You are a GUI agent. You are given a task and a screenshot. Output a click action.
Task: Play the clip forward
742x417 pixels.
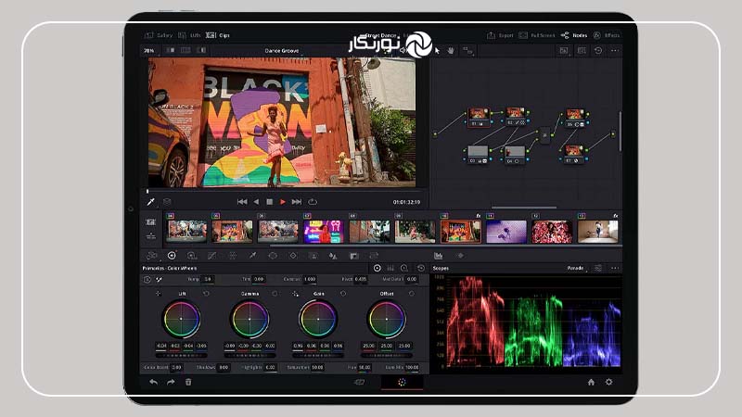283,202
